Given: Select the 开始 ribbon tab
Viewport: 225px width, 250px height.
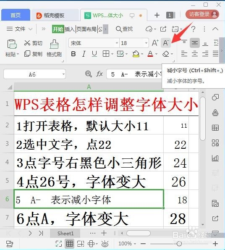Looking at the screenshot, I should (58, 29).
